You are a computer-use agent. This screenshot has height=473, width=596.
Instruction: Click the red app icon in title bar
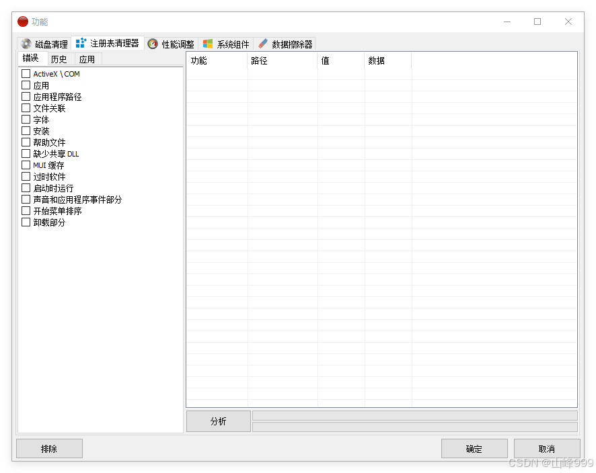click(x=23, y=21)
